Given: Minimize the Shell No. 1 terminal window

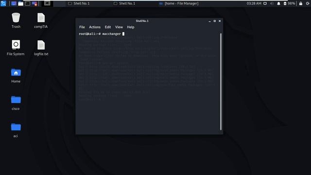Looking at the screenshot, I should coord(209,21).
